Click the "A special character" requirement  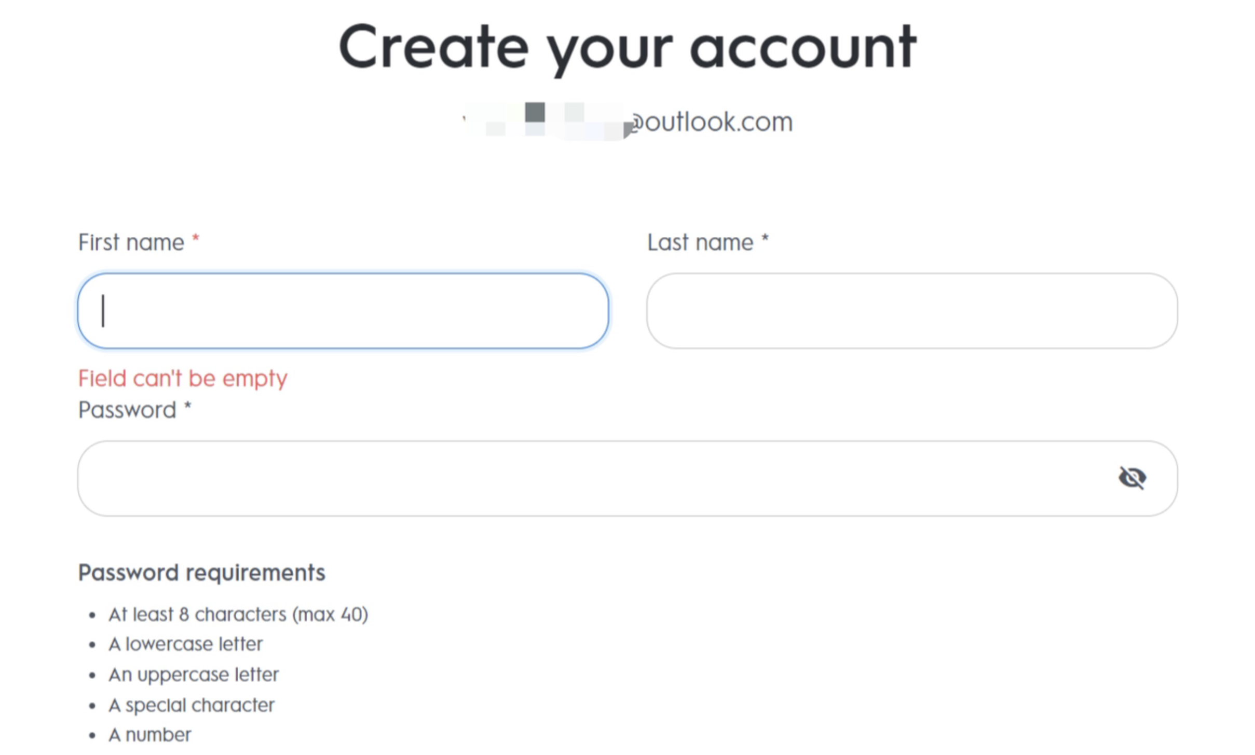[191, 705]
